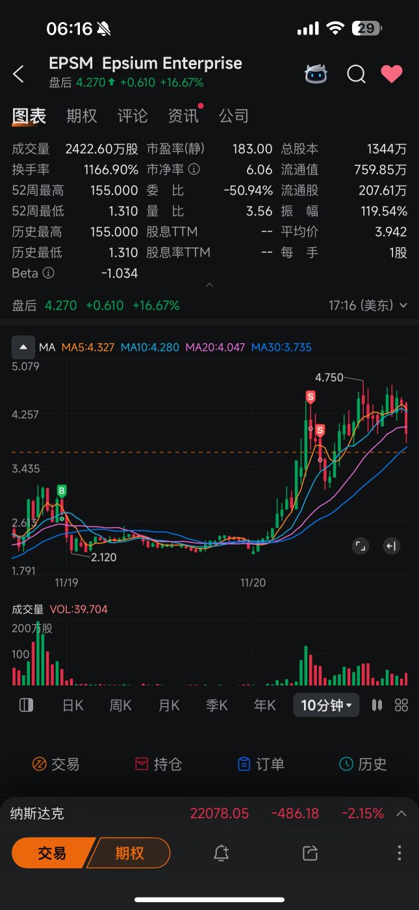Open the chart settings grid icon
Viewport: 419px width, 910px height.
[x=401, y=705]
